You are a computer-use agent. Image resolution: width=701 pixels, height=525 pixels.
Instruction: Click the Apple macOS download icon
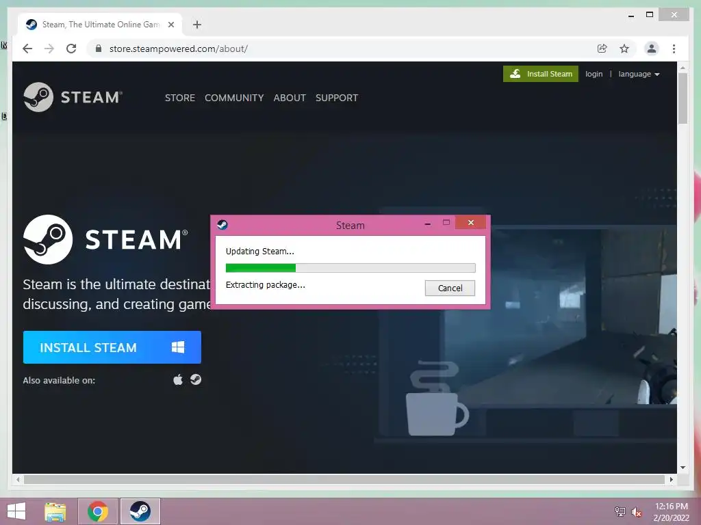coord(178,380)
